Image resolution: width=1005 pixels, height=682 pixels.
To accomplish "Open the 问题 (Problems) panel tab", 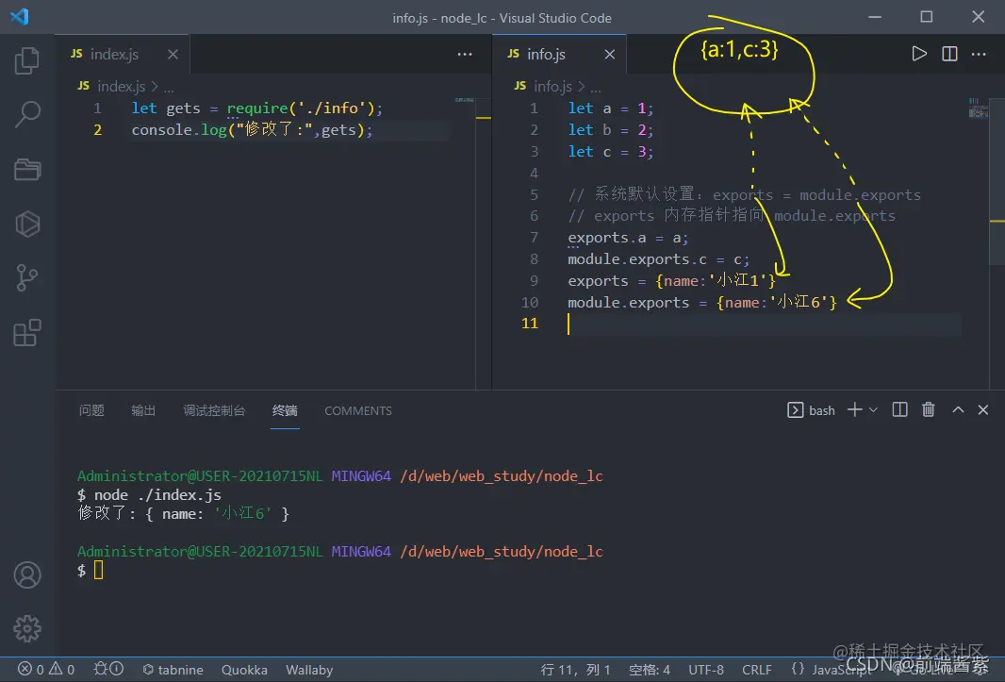I will tap(91, 410).
